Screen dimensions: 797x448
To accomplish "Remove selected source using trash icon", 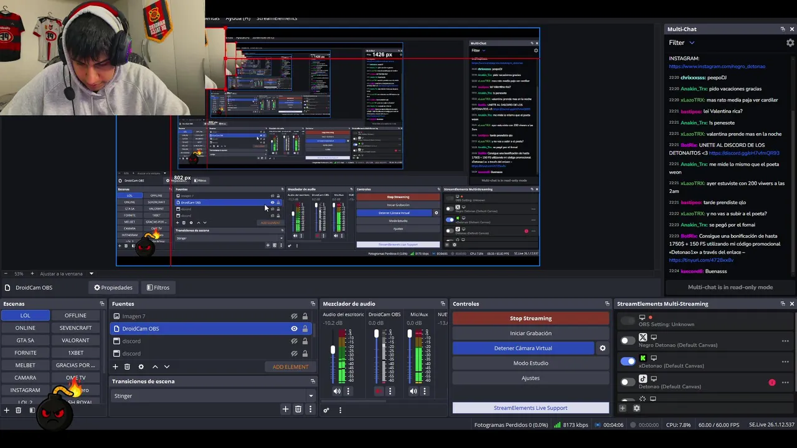I will coord(127,367).
